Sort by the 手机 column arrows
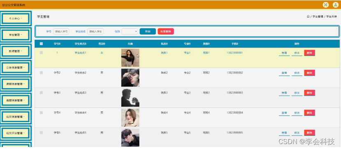Image resolution: width=341 pixels, height=149 pixels. 237,44
